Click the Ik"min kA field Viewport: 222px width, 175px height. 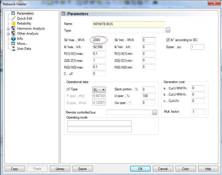pyautogui.click(x=149, y=47)
